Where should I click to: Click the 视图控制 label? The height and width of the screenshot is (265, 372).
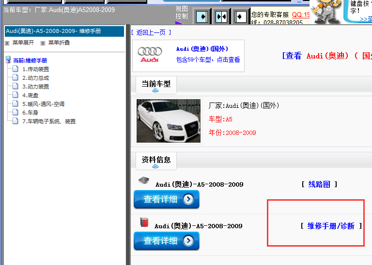click(x=182, y=13)
